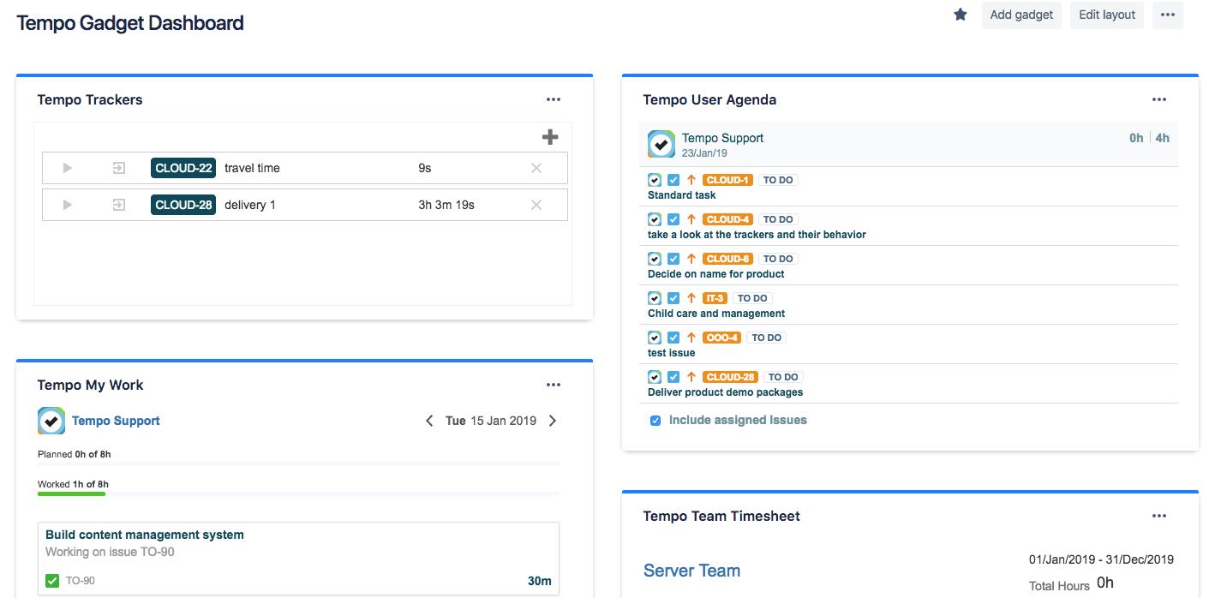Go to next day in My Work
Viewport: 1221px width, 598px height.
(553, 421)
